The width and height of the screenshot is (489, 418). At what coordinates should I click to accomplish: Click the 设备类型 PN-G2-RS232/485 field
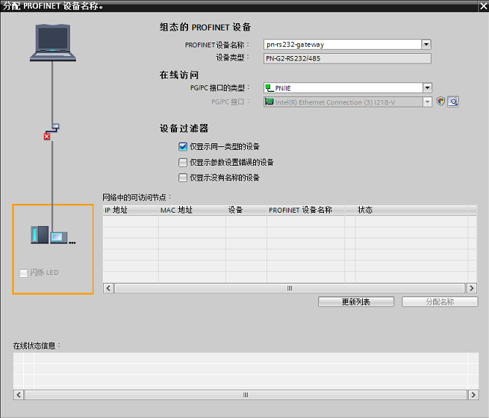click(x=347, y=58)
